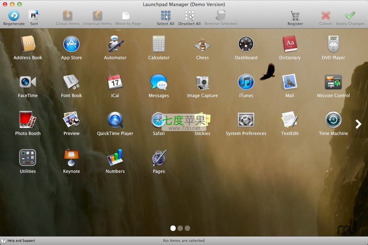Select the App Store icon
368x245 pixels.
71,44
